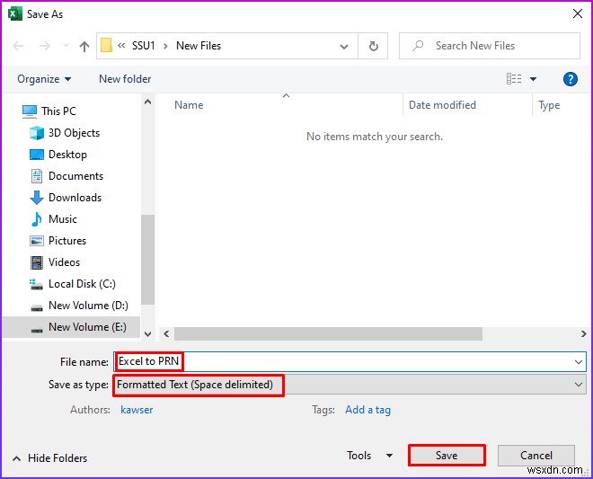Click the Forward navigation arrow
The height and width of the screenshot is (479, 593).
(x=45, y=46)
